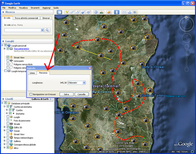Click the Edifici 3D building icon
Screen dimensions: 196x154
(x=11, y=127)
